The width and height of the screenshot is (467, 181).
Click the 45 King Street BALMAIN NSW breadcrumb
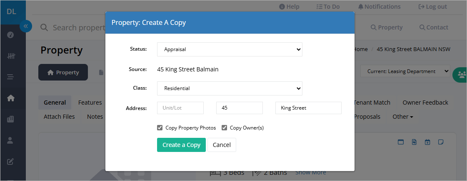[x=413, y=49]
